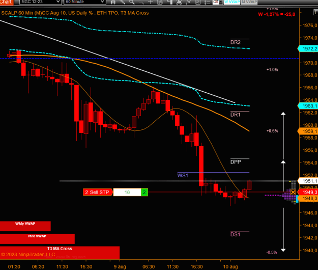Click the dimmed zoom out magnifier icon
Image resolution: width=318 pixels, height=270 pixels.
coord(141,2)
